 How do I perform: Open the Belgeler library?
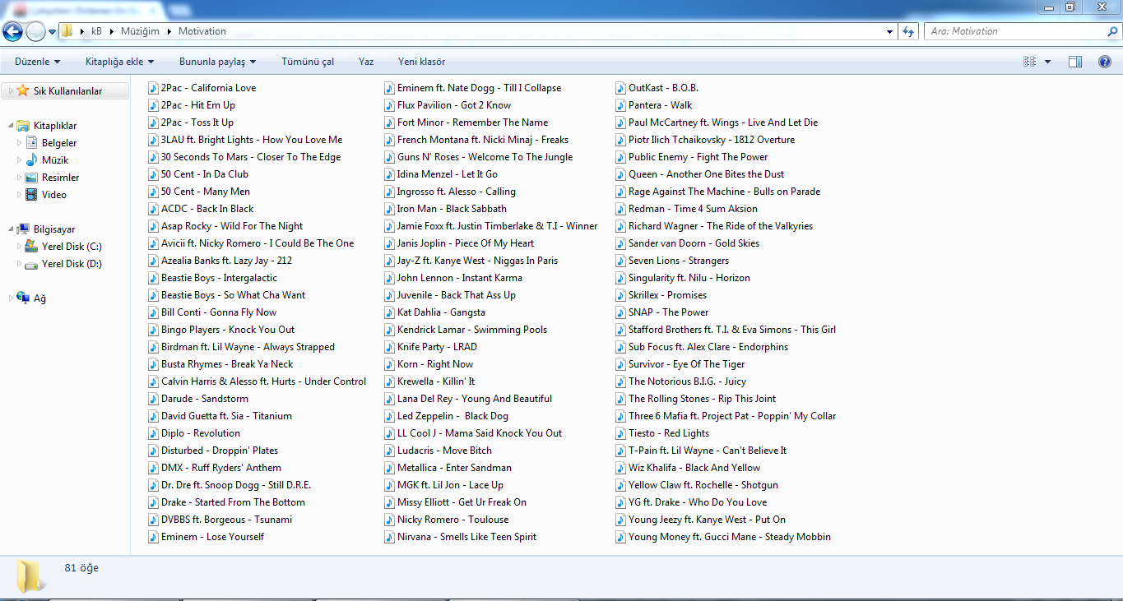click(x=59, y=143)
